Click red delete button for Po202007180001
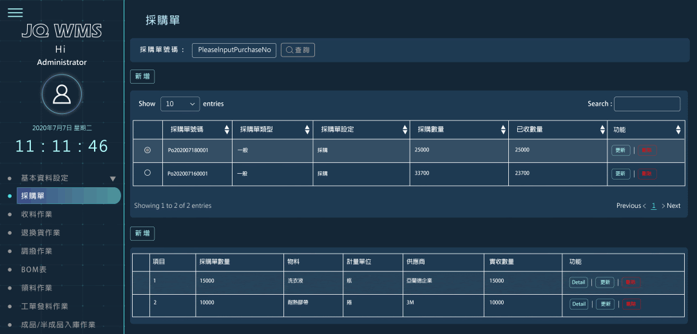The width and height of the screenshot is (697, 334). click(x=647, y=150)
